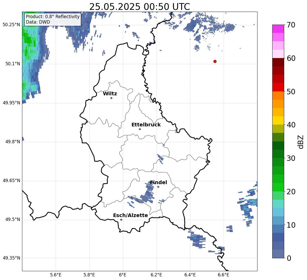Click the 5.6°E longitude label

coord(56,275)
